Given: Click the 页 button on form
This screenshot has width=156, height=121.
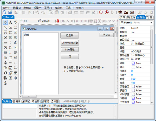Looking at the screenshot, I should click(x=70, y=56).
